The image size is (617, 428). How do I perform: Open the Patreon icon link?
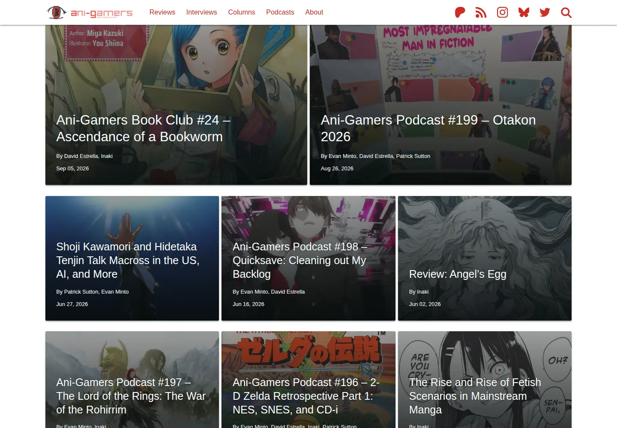460,12
